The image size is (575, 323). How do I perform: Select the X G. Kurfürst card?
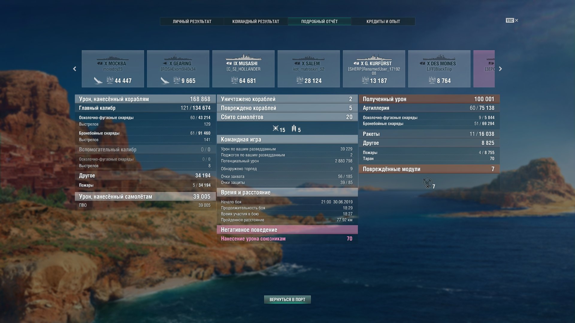click(374, 69)
